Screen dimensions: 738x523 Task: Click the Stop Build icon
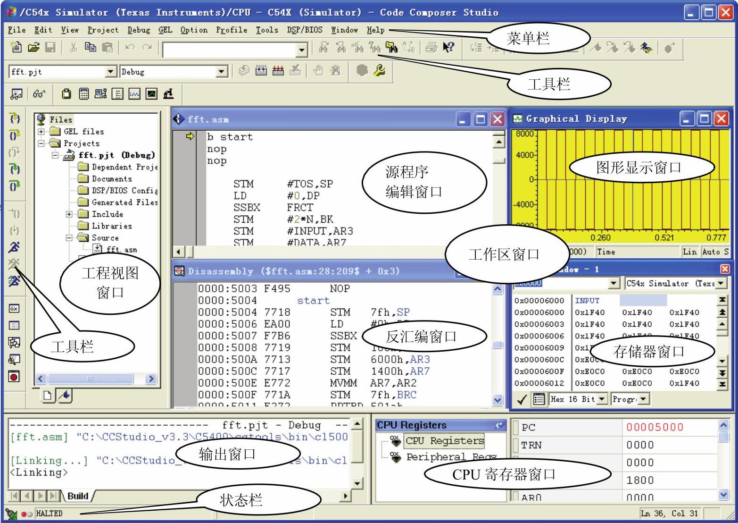[x=295, y=71]
